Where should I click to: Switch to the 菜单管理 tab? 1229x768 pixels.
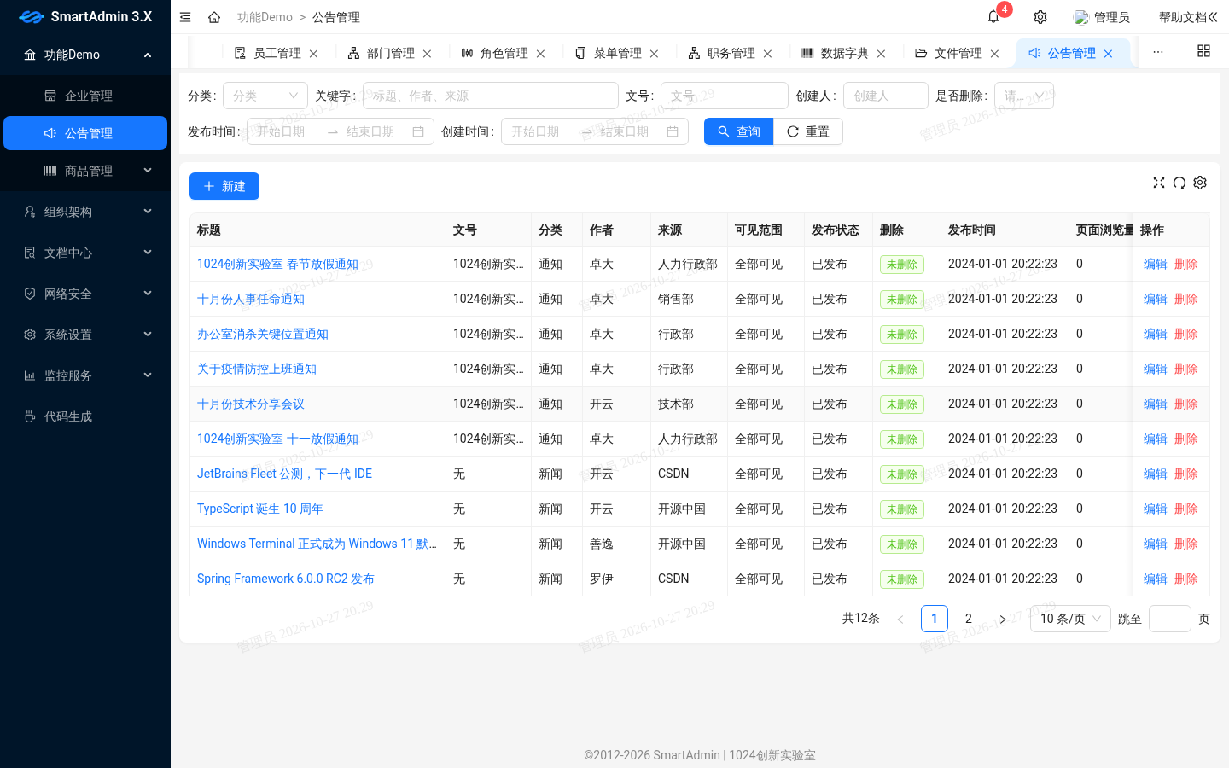coord(617,53)
